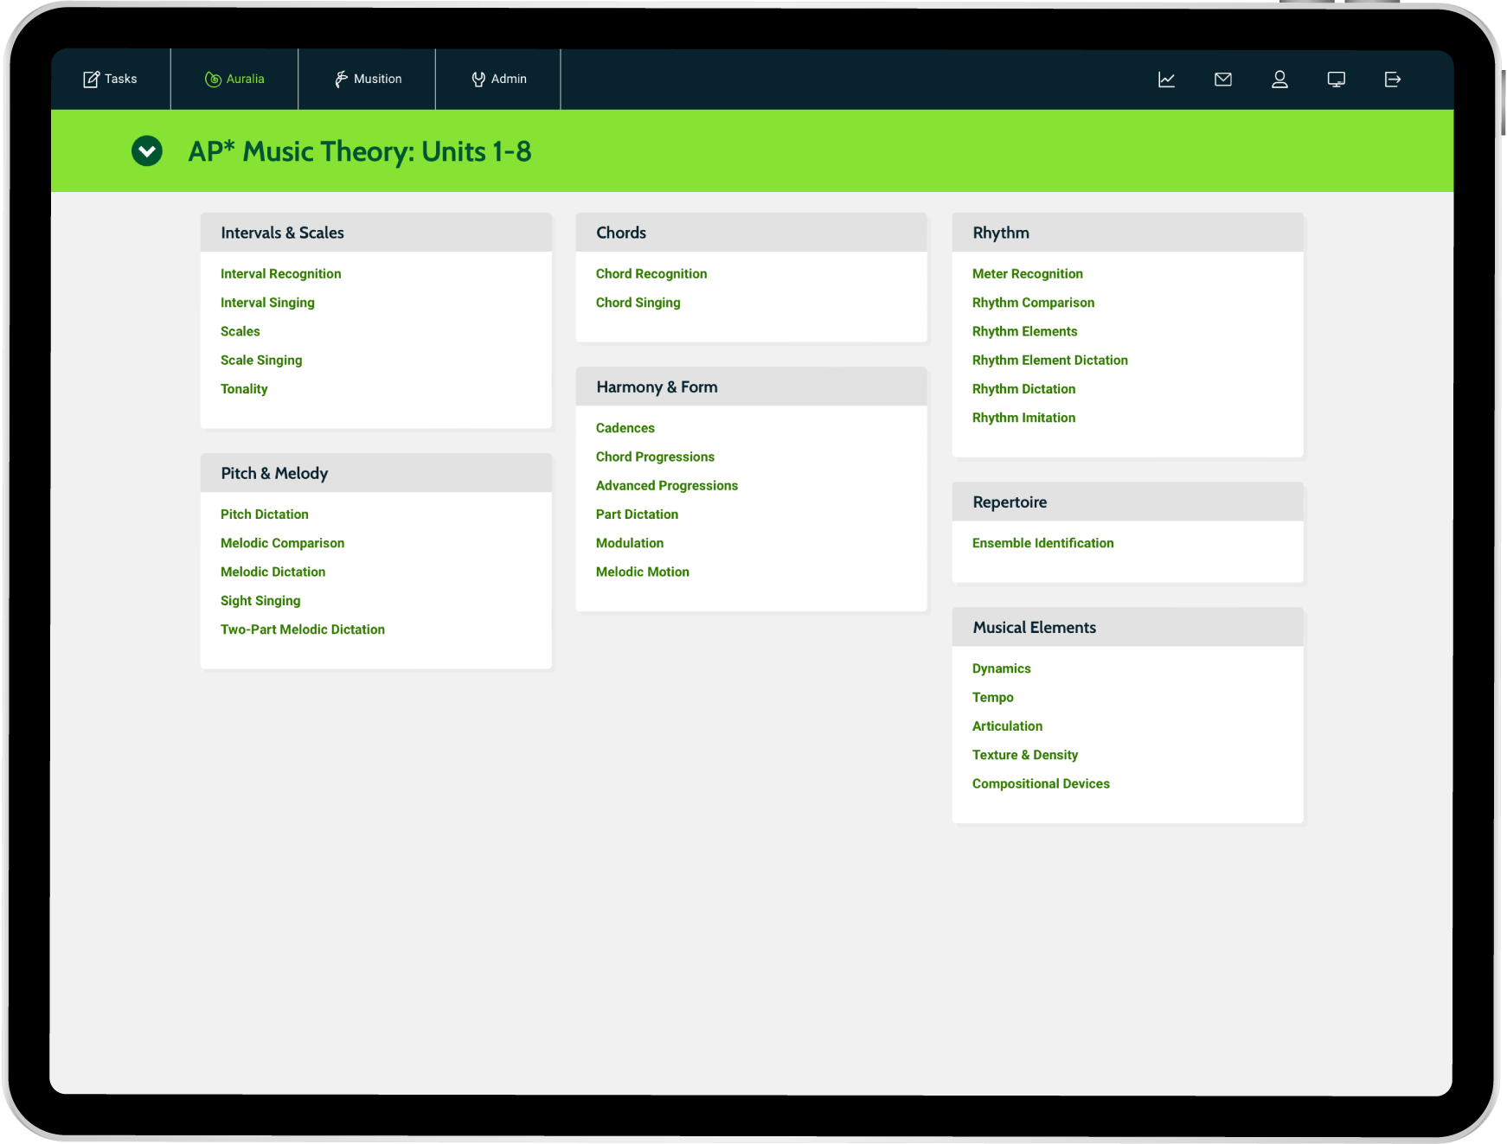
Task: Click the Musition icon in navbar
Action: [342, 80]
